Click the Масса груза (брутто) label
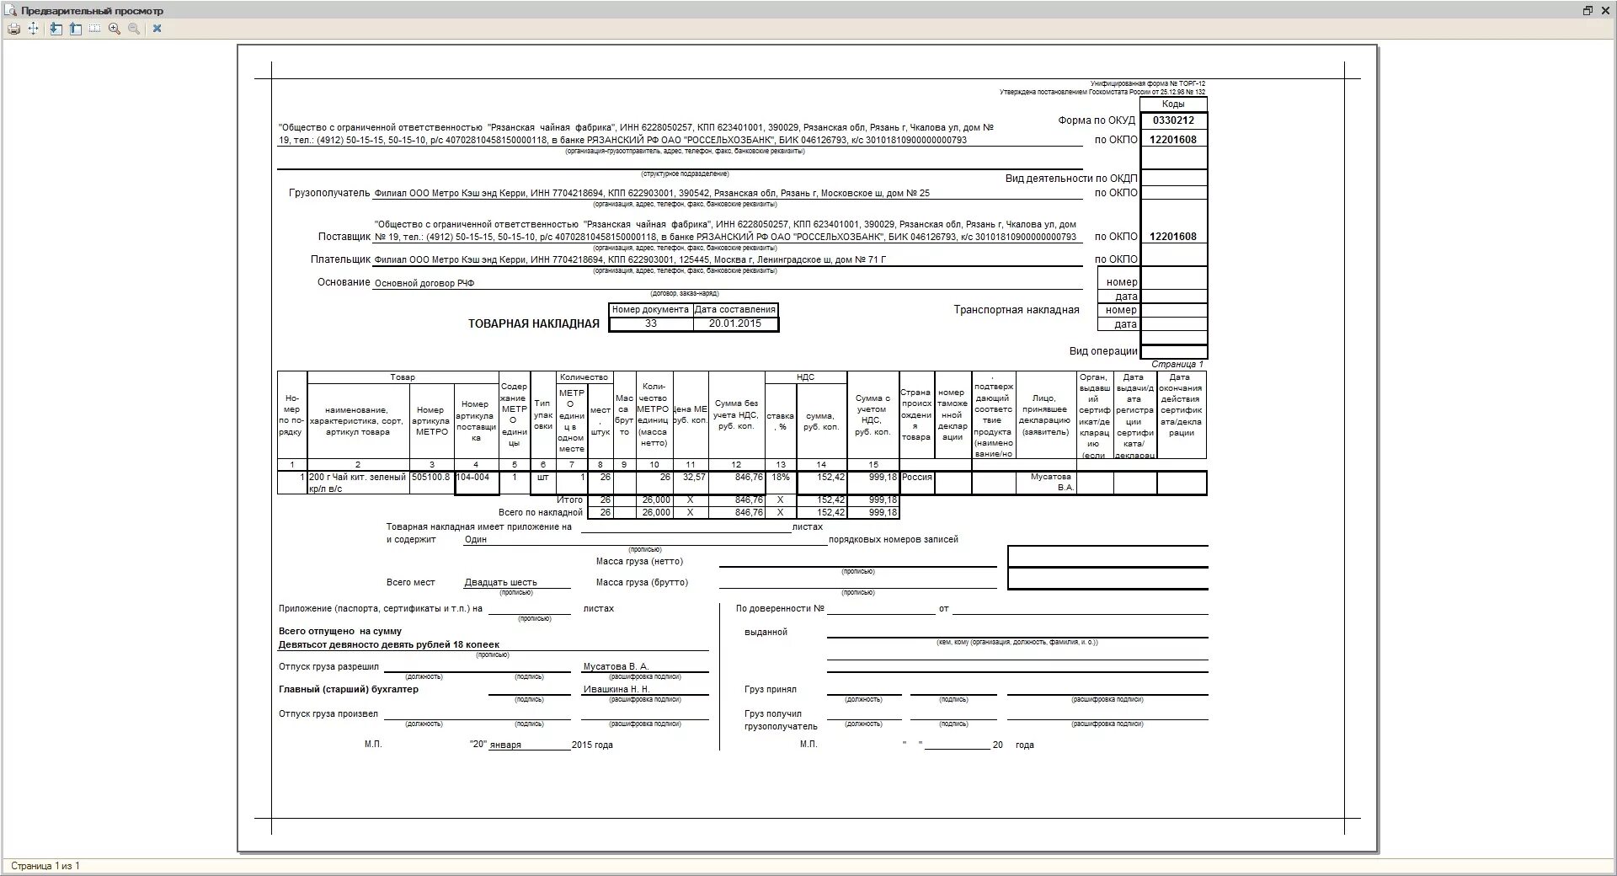 [642, 583]
